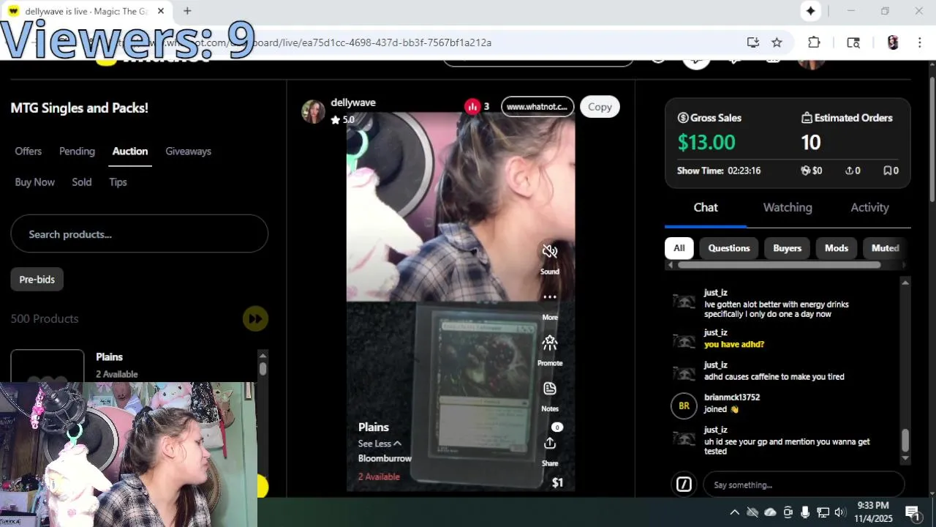Viewport: 936px width, 527px height.
Task: Bookmark this page with the star icon
Action: click(x=777, y=42)
